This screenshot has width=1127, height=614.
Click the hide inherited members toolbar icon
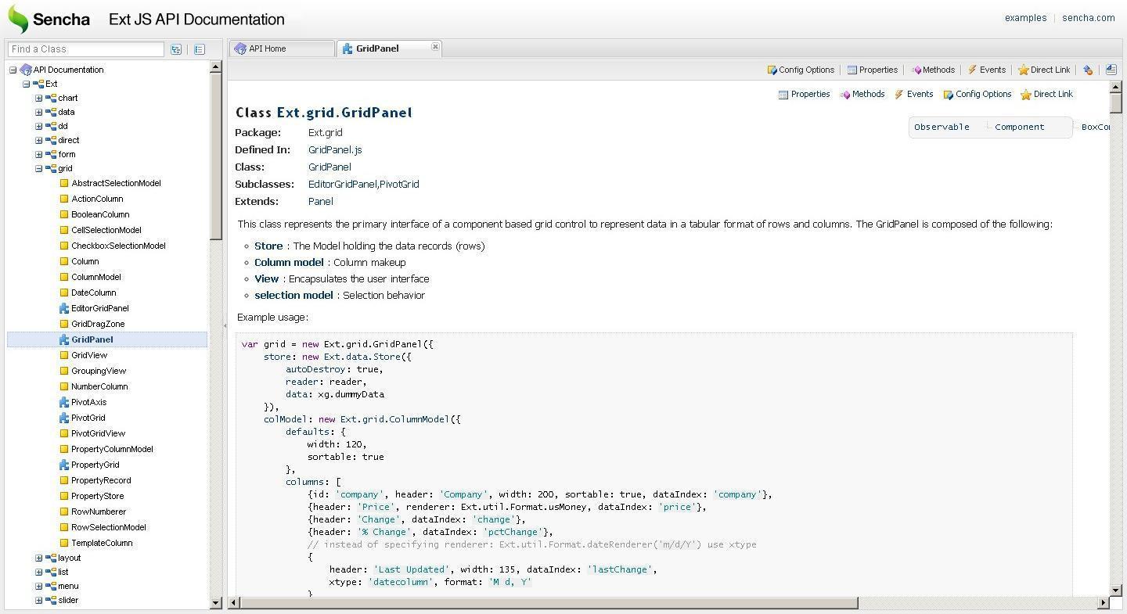pyautogui.click(x=1088, y=70)
